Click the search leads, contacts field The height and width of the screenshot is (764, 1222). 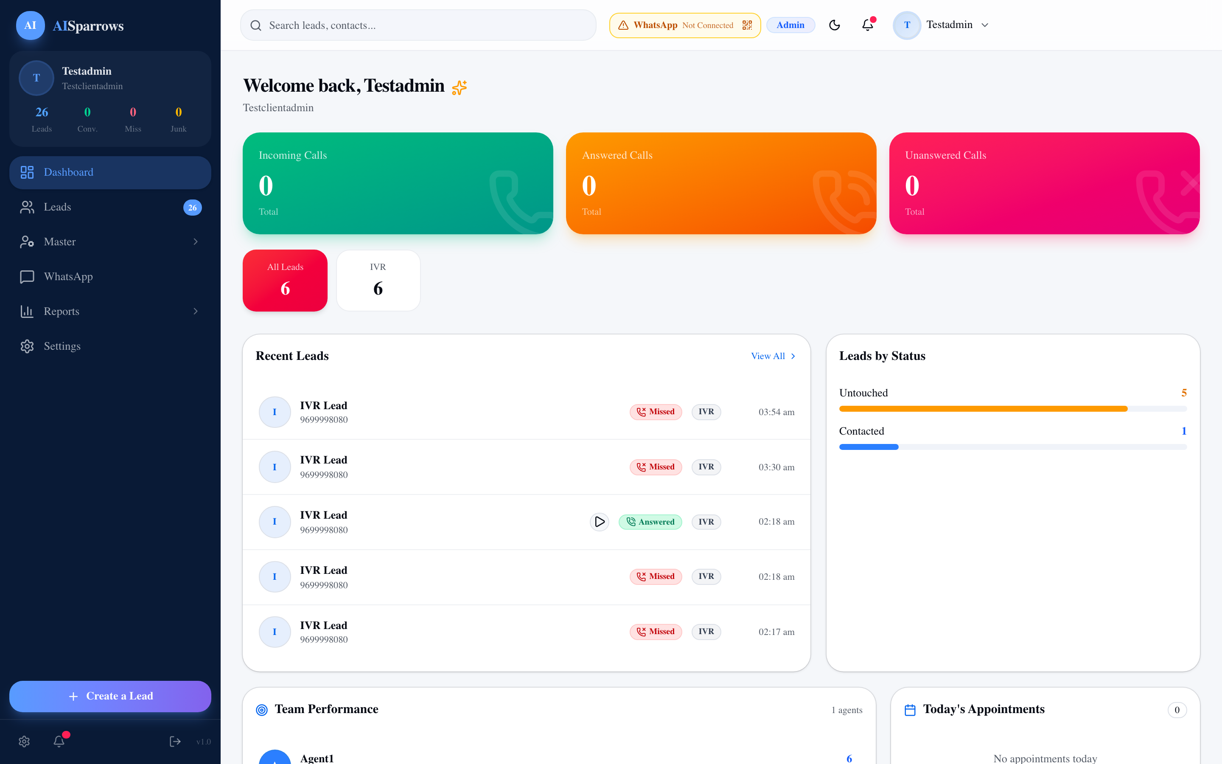coord(418,25)
